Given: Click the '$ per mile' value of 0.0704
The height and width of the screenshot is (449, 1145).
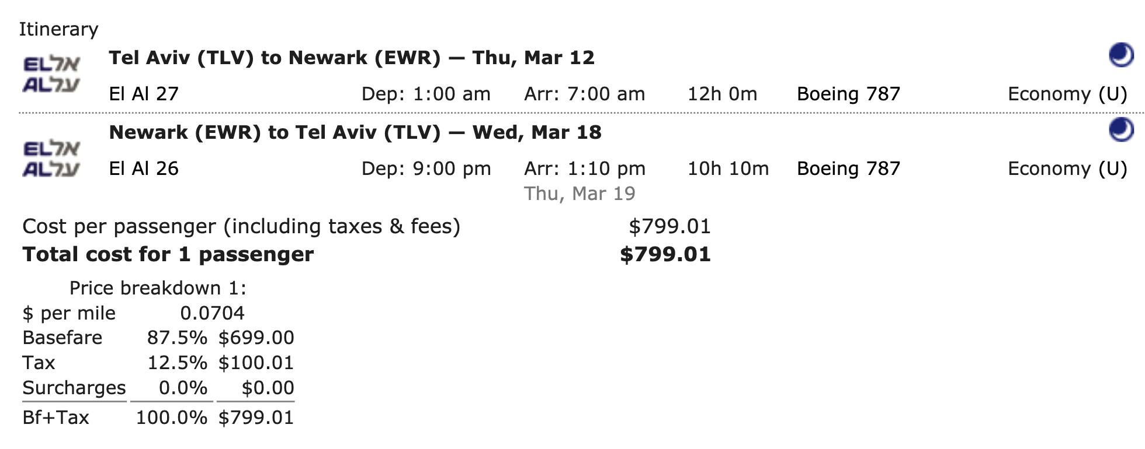Looking at the screenshot, I should tap(212, 313).
